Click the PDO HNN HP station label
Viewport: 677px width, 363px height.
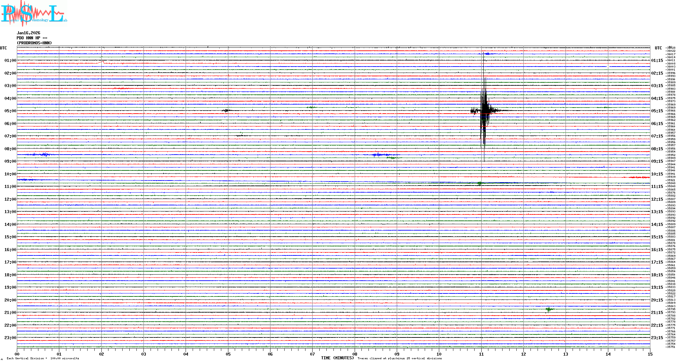point(32,38)
